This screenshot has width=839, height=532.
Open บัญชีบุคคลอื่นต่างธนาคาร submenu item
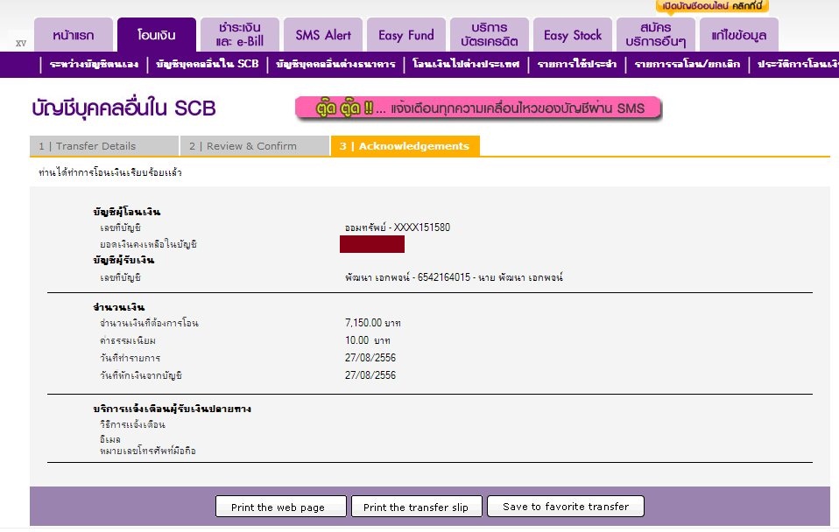[335, 65]
